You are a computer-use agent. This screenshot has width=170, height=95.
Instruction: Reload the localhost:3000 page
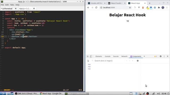[x=96, y=8]
